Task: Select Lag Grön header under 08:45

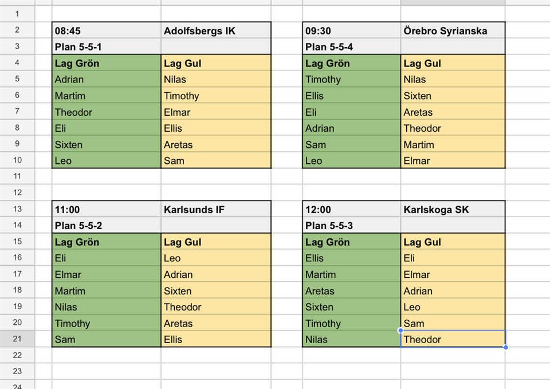Action: point(106,64)
